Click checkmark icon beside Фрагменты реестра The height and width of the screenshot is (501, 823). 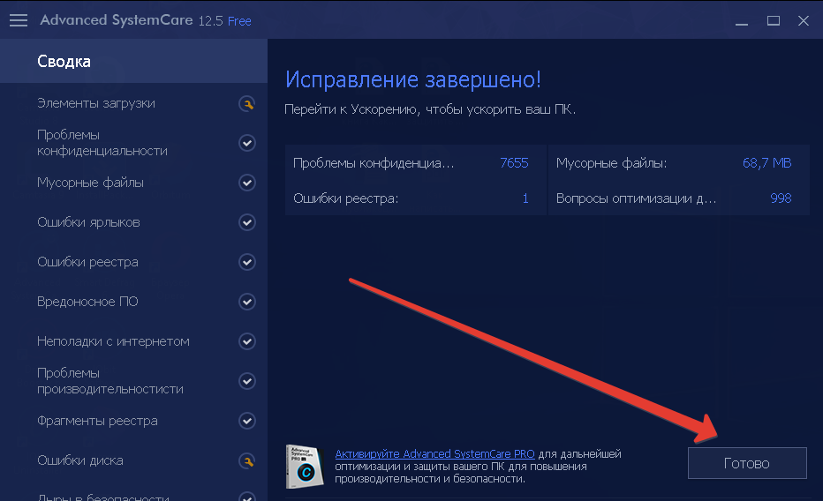pos(247,421)
